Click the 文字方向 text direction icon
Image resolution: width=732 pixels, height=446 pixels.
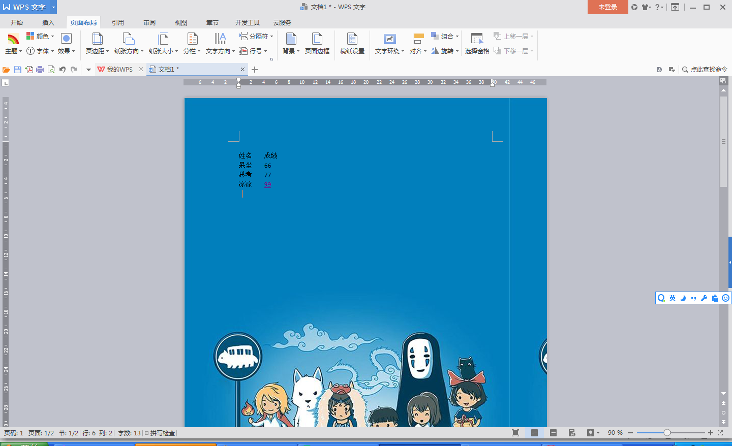click(220, 39)
